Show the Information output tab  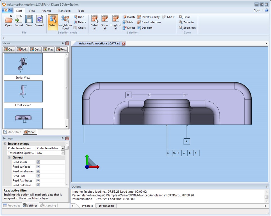(x=106, y=206)
